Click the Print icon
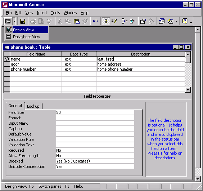Screen dimensions: 203x191 click(33, 21)
